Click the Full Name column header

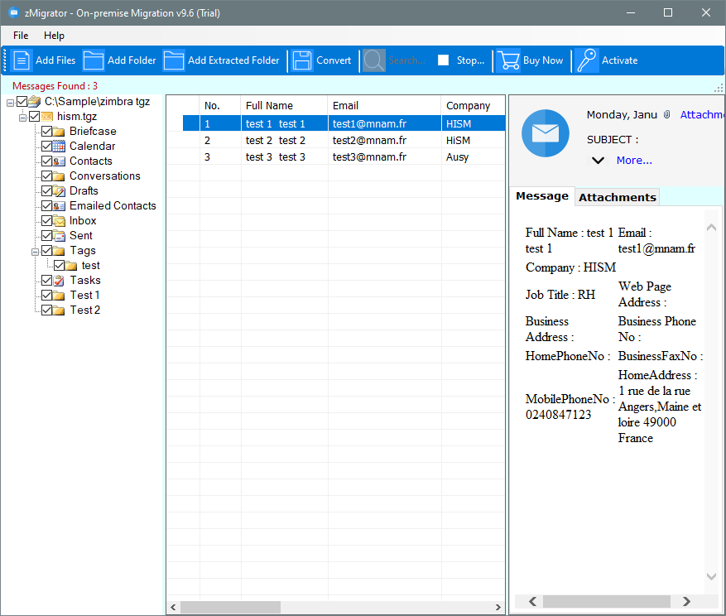pyautogui.click(x=284, y=106)
